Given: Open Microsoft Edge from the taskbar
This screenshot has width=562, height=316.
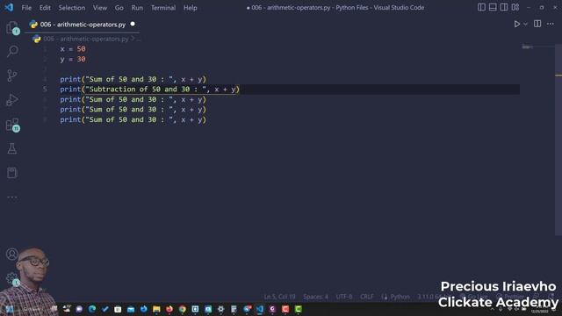Looking at the screenshot, I should [92, 309].
